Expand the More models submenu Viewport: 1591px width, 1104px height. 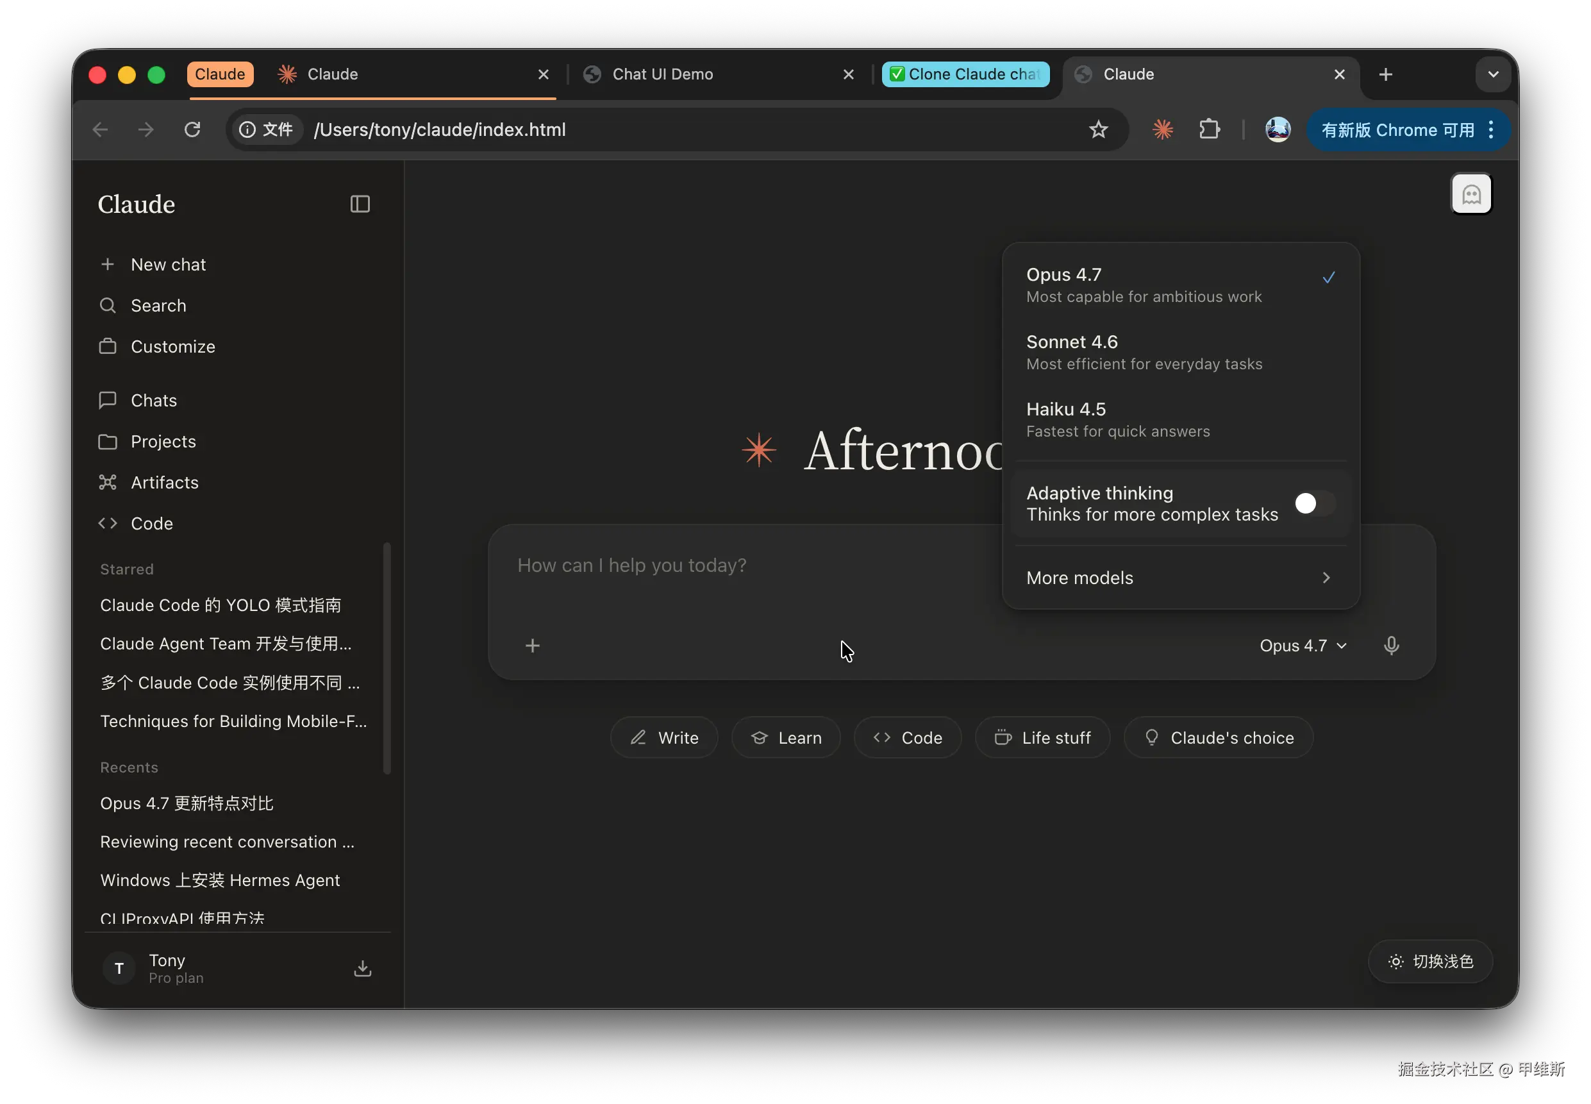coord(1179,578)
